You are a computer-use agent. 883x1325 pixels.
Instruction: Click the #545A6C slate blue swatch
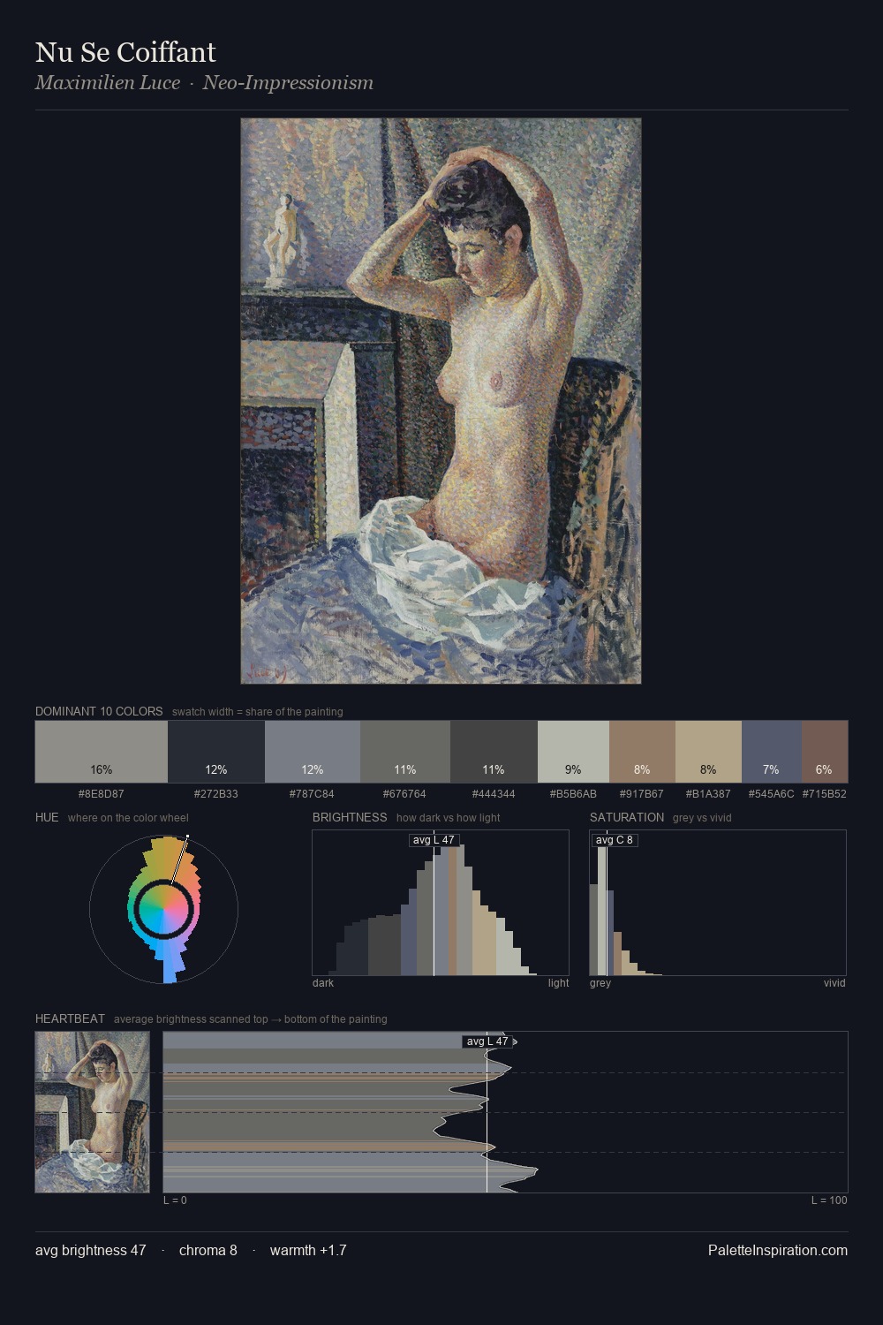tap(772, 752)
